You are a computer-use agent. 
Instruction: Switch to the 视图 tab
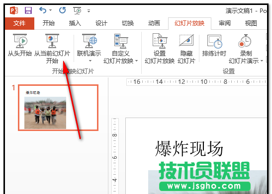click(251, 23)
